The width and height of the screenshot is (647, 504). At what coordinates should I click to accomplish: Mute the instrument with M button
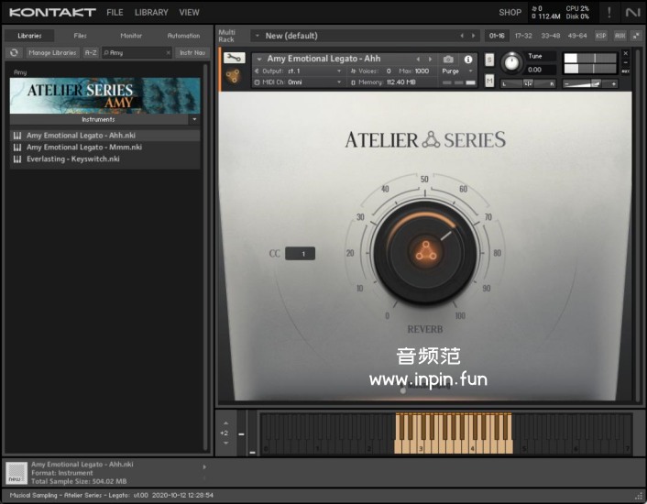pyautogui.click(x=489, y=81)
